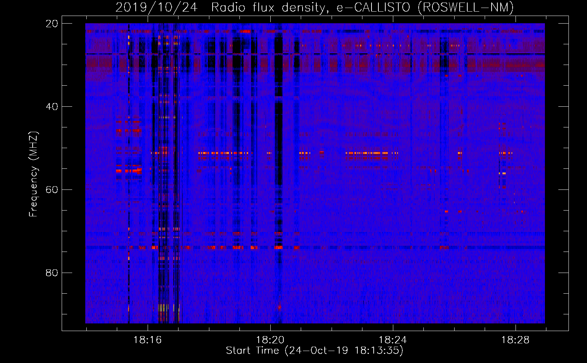Click the '18:28' time tick label
This screenshot has height=363, width=587.
(x=516, y=340)
